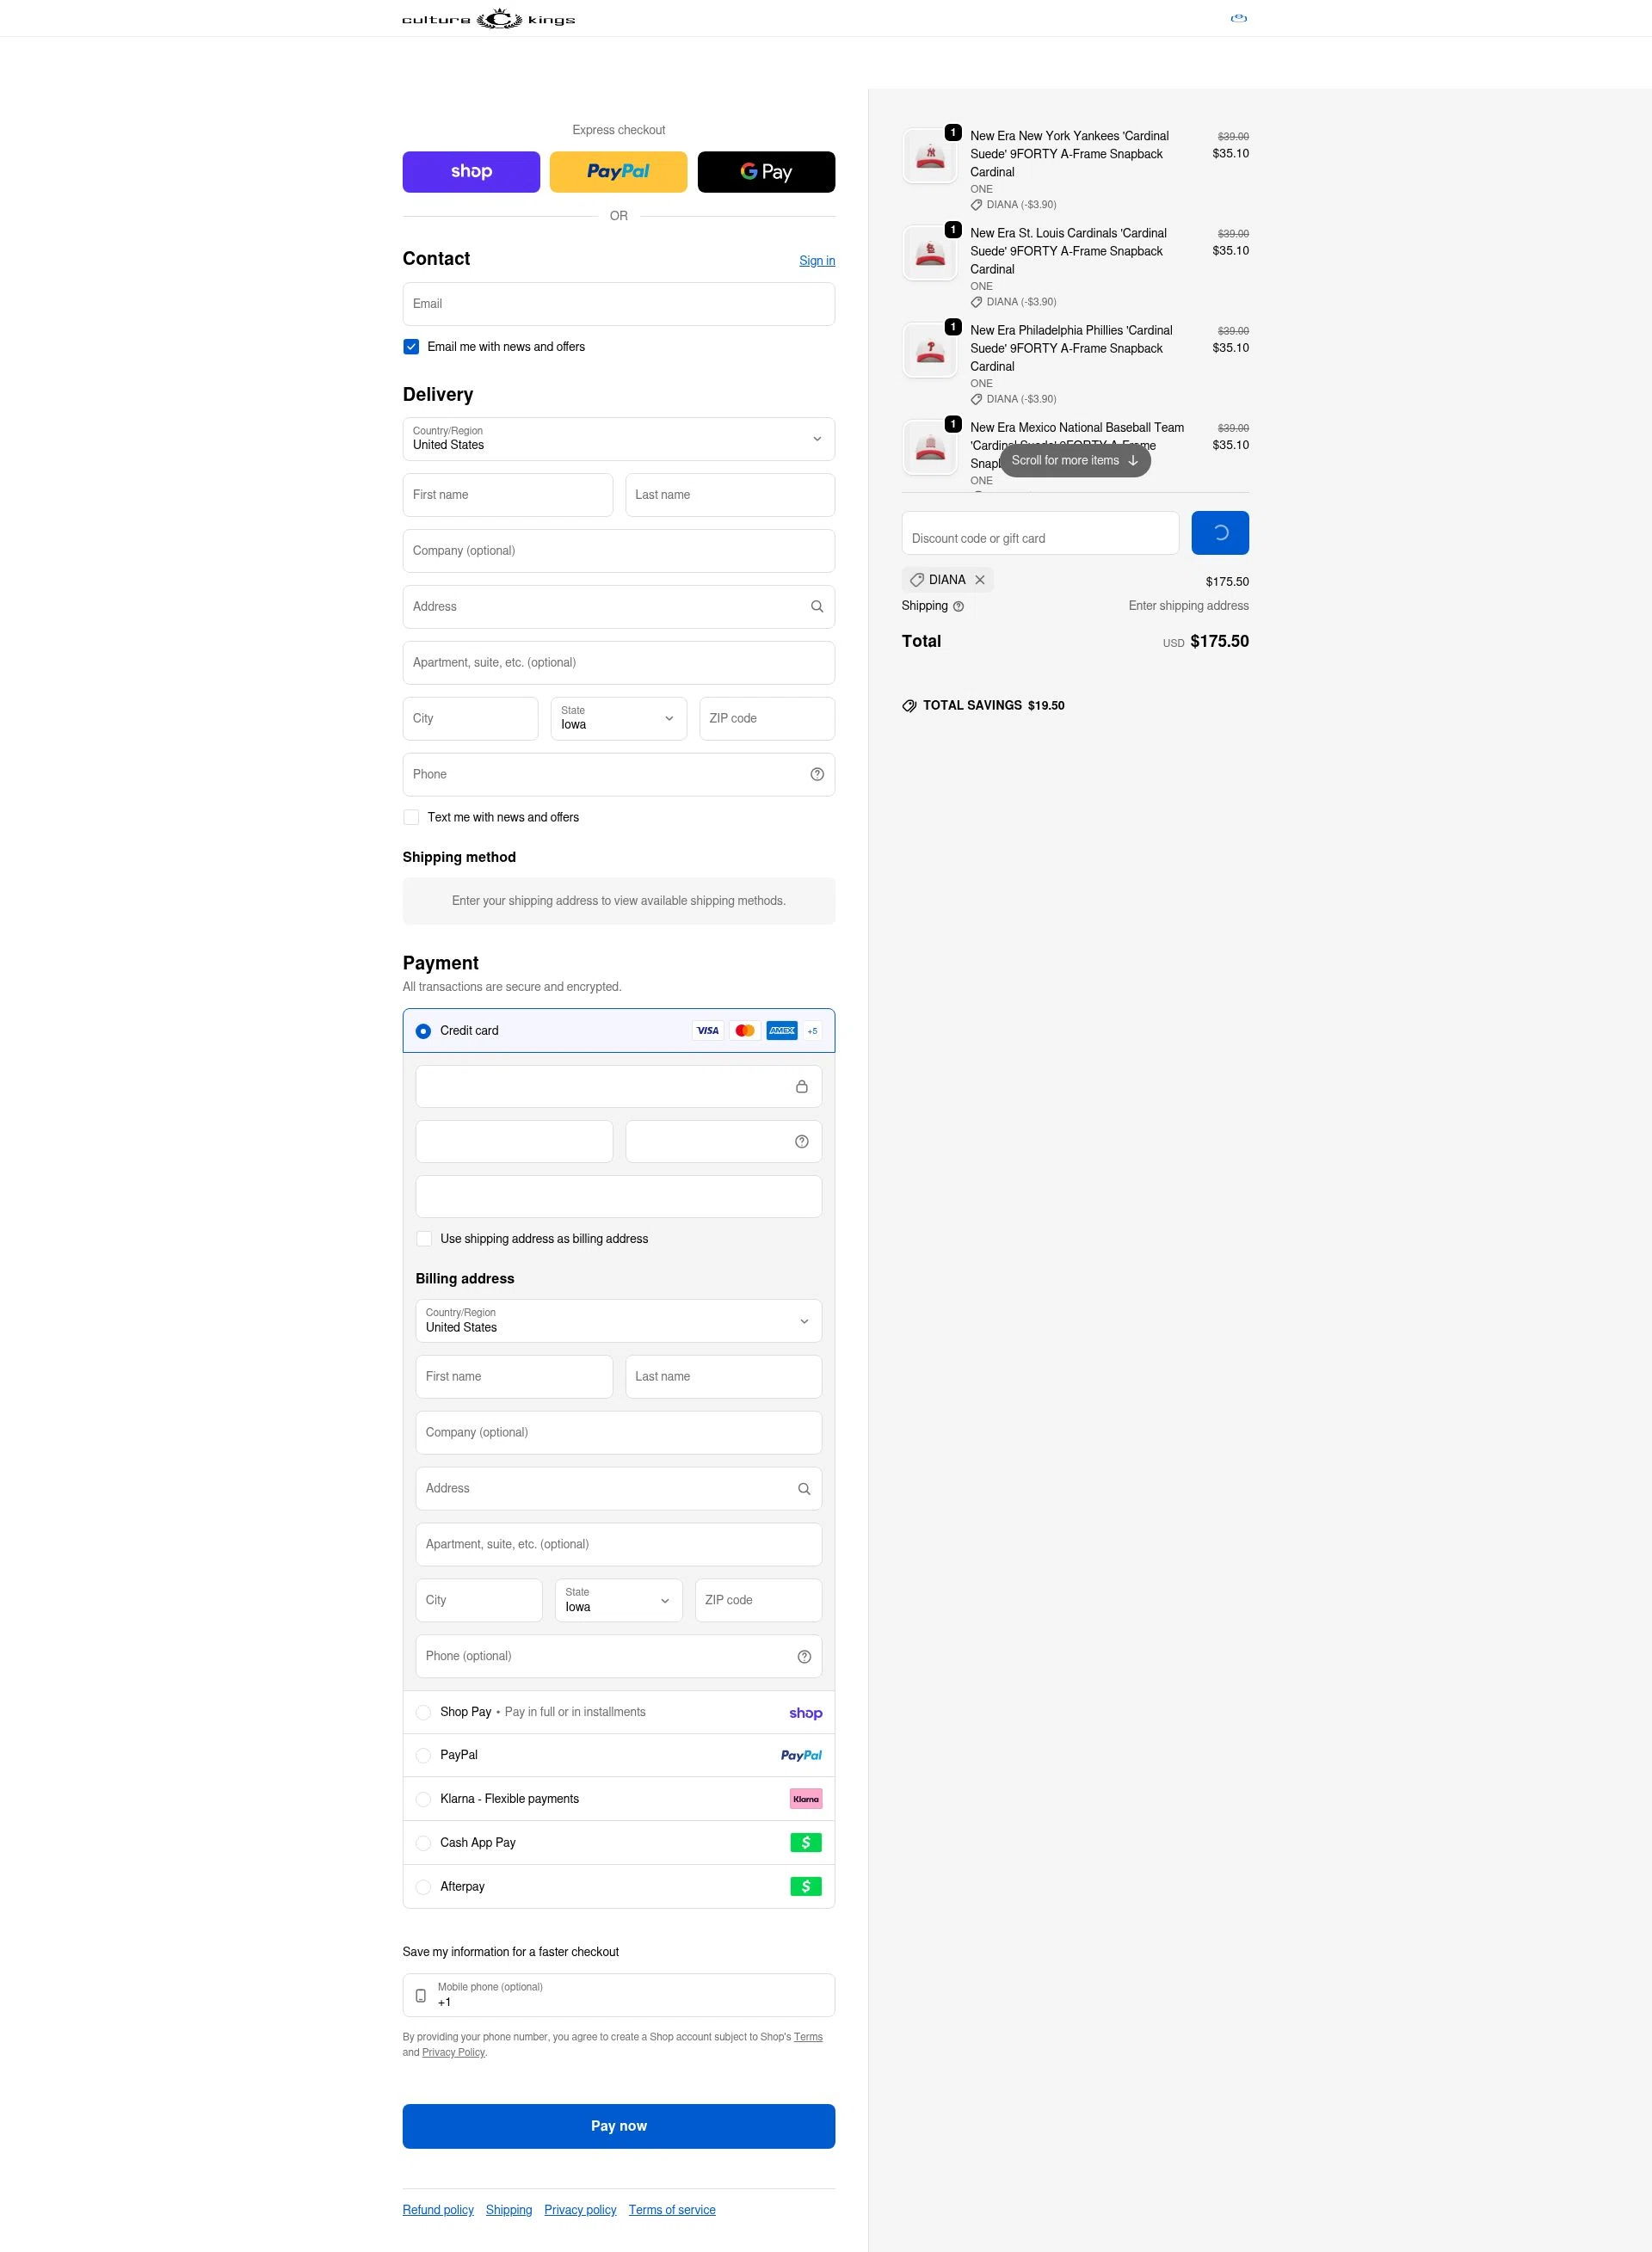This screenshot has width=1652, height=2252.
Task: Check Use shipping address as billing address
Action: [x=424, y=1239]
